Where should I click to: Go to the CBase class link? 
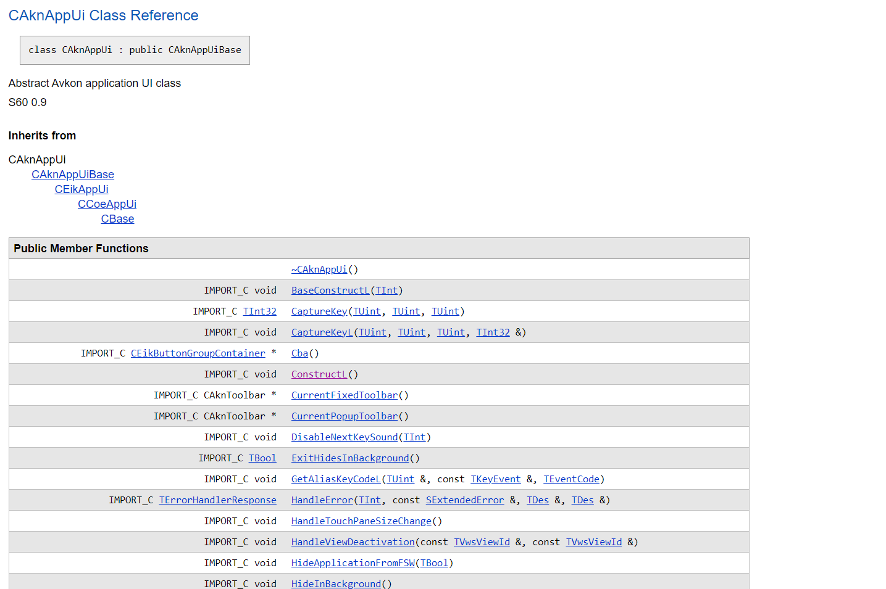[x=117, y=219]
